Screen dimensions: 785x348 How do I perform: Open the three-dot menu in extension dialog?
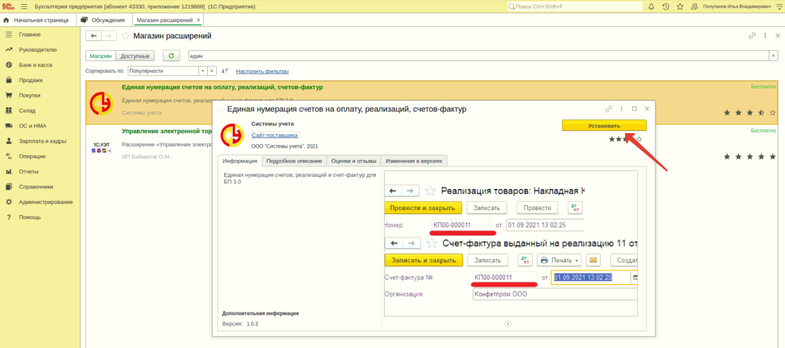tap(622, 109)
